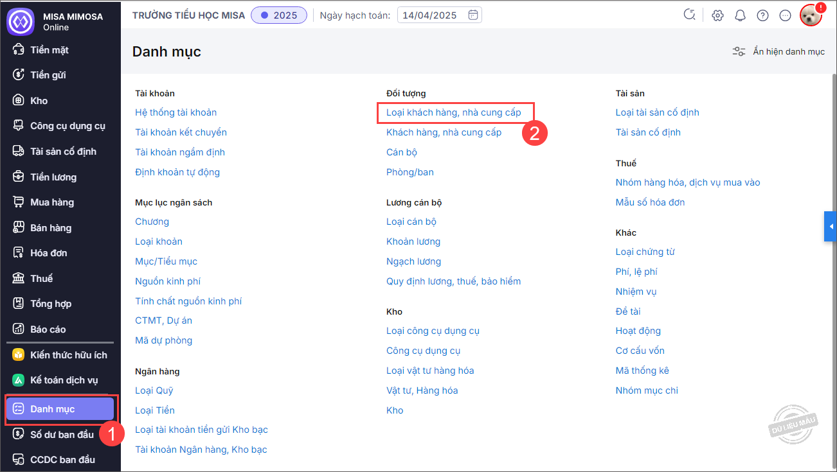Click the Tổng hợp sidebar icon
837x472 pixels.
(19, 304)
